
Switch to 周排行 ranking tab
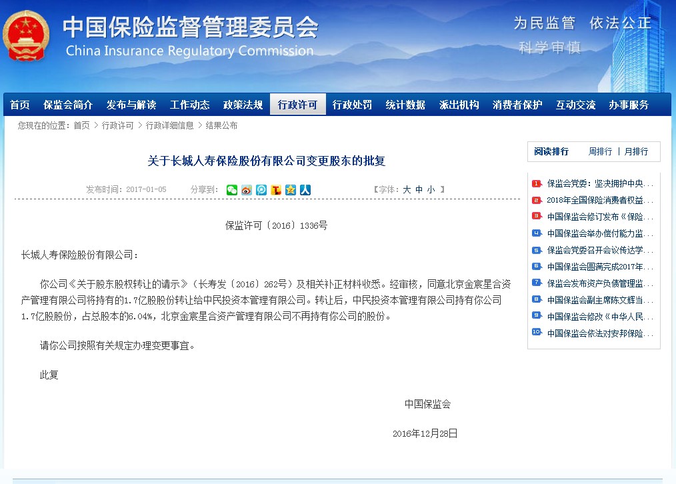pos(600,152)
